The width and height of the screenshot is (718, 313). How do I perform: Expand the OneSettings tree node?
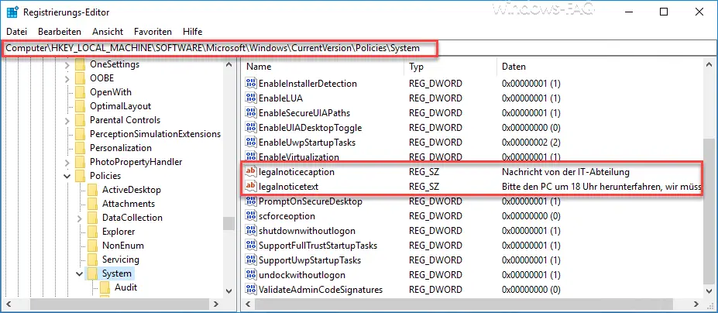67,64
